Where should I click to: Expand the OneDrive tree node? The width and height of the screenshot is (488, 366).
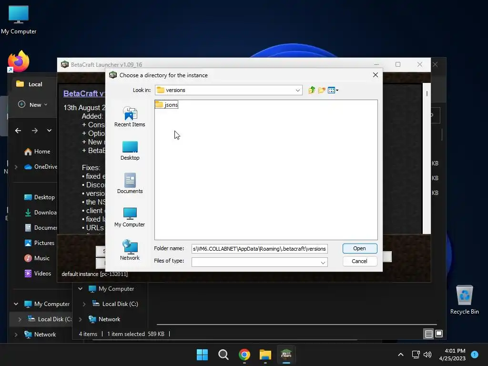pyautogui.click(x=16, y=167)
